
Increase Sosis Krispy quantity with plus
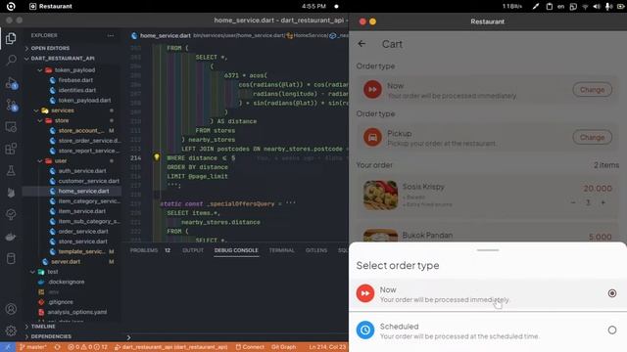603,202
